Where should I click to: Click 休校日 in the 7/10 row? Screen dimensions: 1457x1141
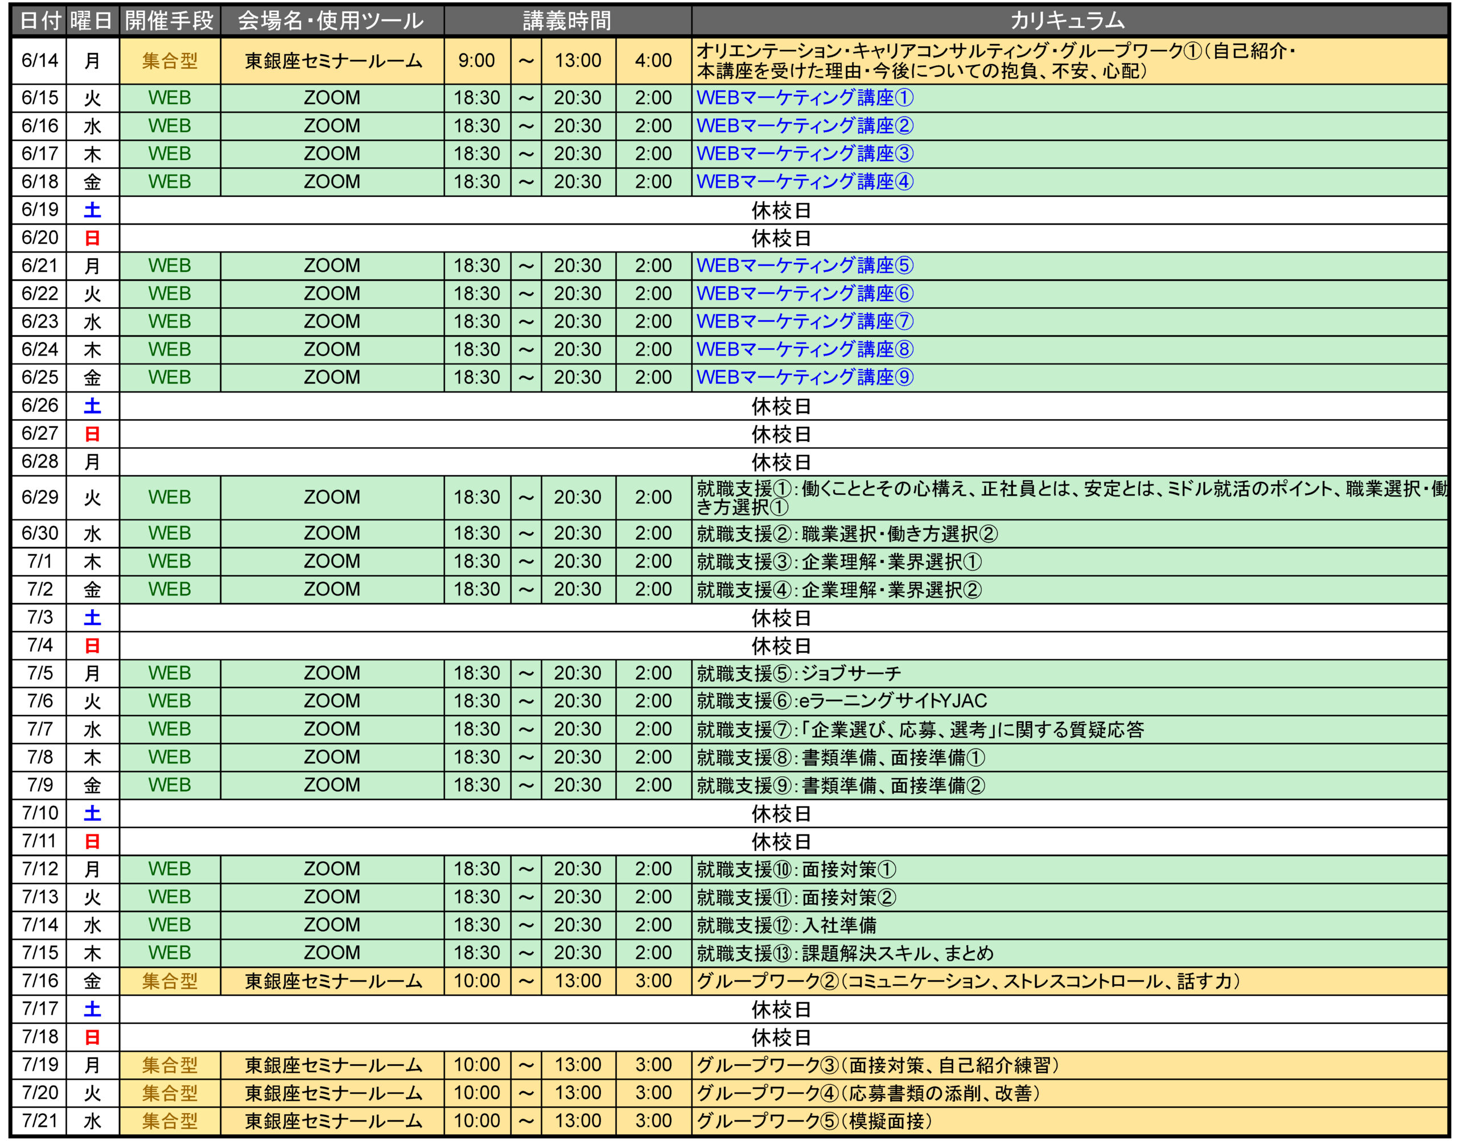781,815
